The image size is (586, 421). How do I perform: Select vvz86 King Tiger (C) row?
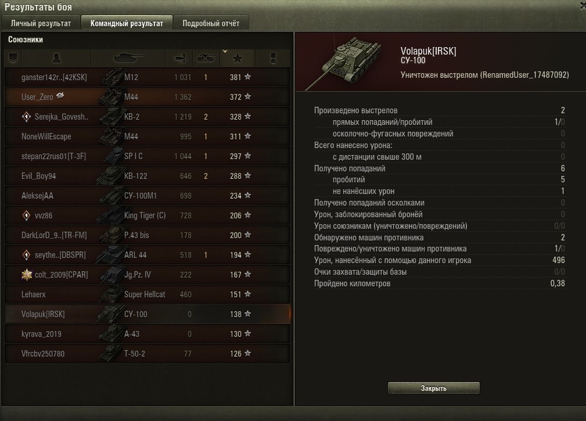click(x=148, y=215)
